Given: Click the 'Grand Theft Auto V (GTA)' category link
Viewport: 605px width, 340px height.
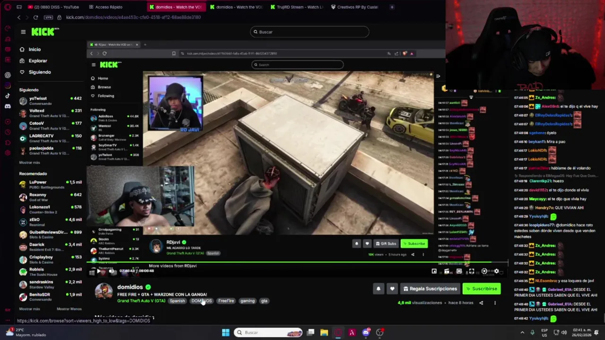Looking at the screenshot, I should 141,301.
